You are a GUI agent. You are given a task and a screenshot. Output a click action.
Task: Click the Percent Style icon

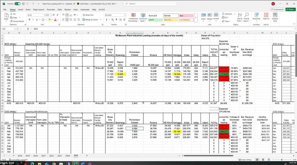click(112, 20)
